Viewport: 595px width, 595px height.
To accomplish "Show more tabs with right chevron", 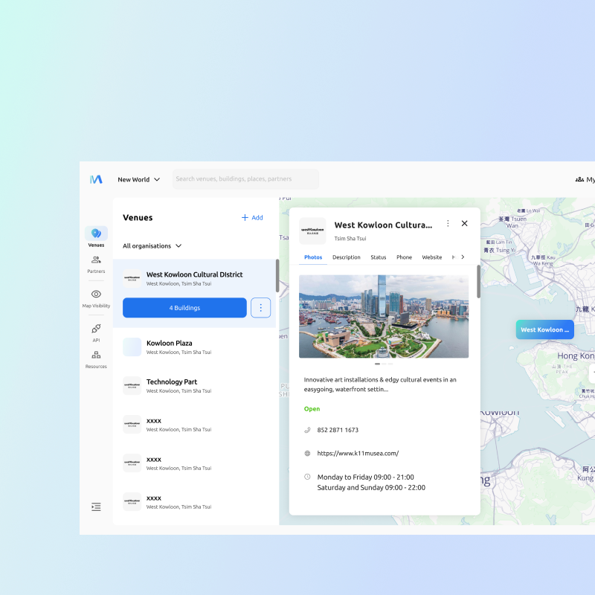I will pos(463,257).
